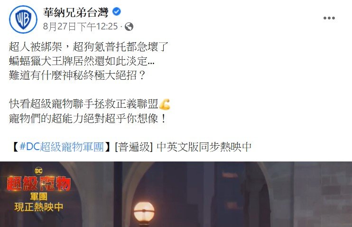
Task: Click the text 中英文版同步熱映中
Action: click(x=204, y=147)
